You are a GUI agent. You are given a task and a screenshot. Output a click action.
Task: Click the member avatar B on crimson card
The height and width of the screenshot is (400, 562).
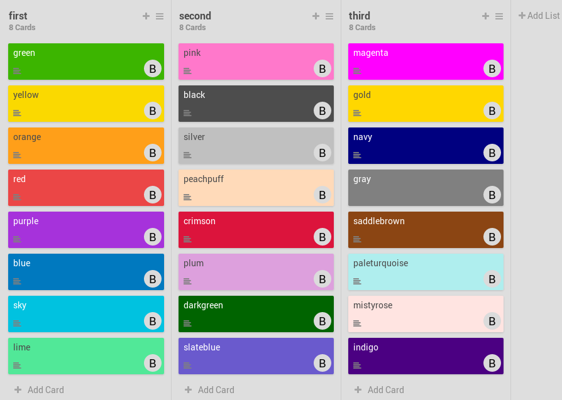coord(322,237)
